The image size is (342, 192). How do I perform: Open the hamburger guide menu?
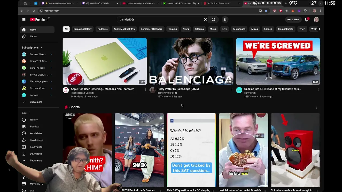24,19
